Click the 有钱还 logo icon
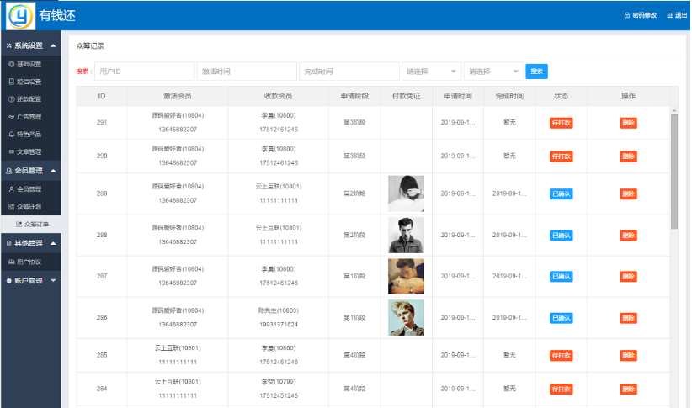Image resolution: width=692 pixels, height=408 pixels. click(20, 16)
